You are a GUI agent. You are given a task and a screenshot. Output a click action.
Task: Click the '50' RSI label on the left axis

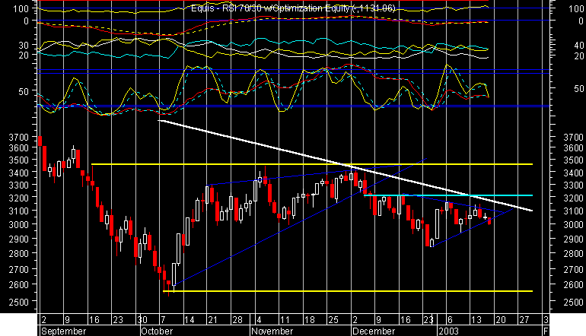click(24, 91)
